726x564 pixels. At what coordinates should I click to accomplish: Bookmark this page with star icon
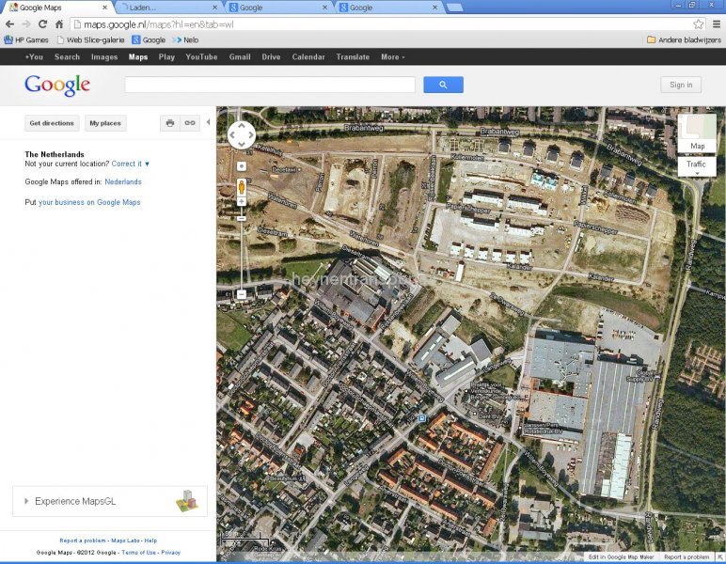698,24
